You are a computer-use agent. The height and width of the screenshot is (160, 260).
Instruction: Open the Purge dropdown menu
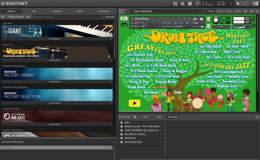pyautogui.click(x=198, y=23)
